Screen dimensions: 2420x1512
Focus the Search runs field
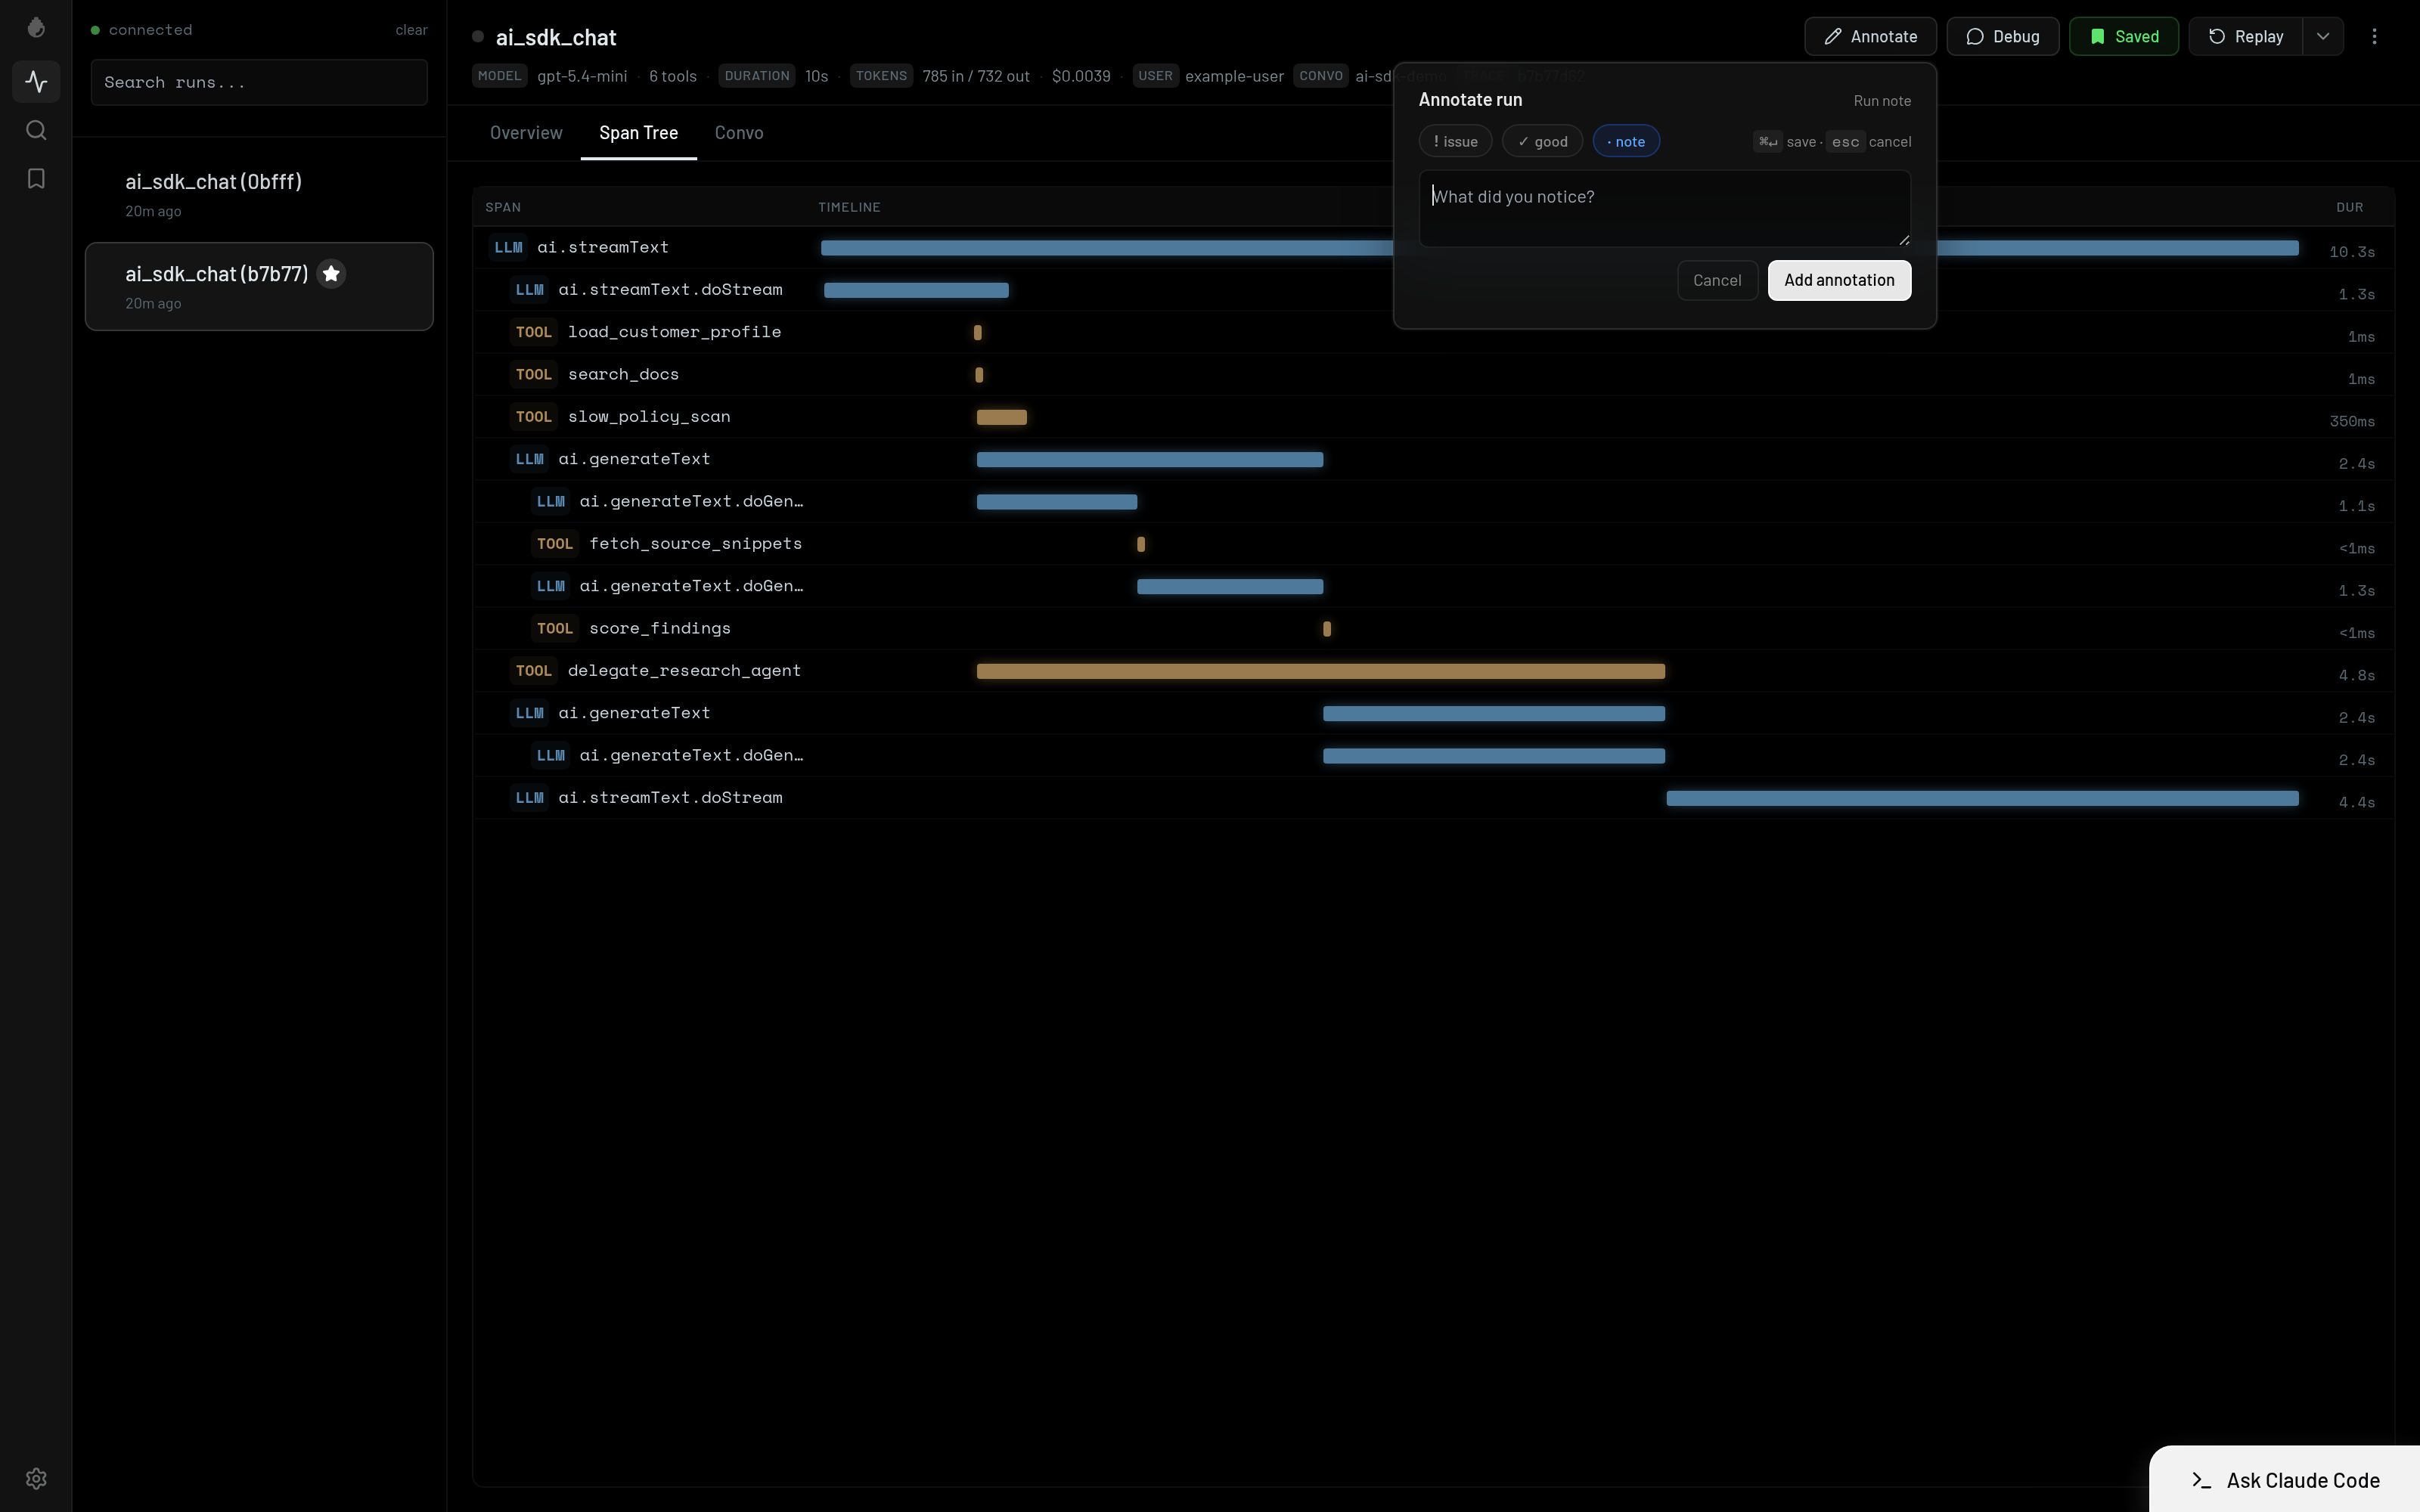click(259, 82)
